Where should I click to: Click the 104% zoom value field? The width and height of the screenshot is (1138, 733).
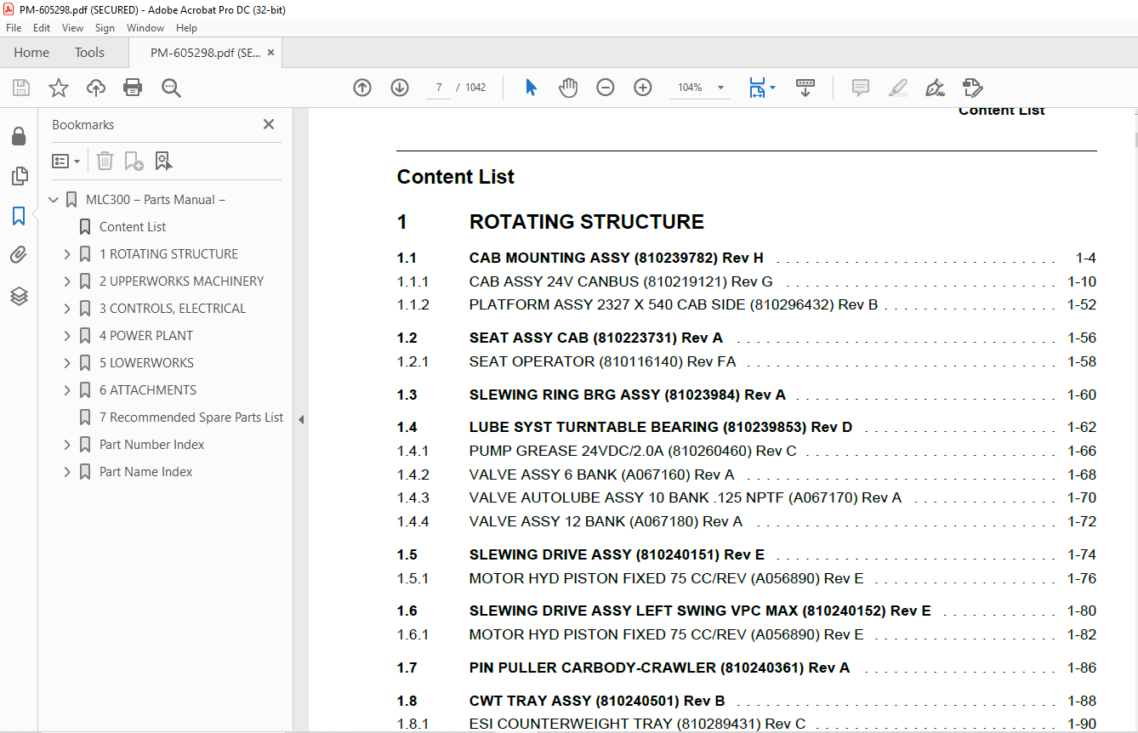[x=690, y=88]
